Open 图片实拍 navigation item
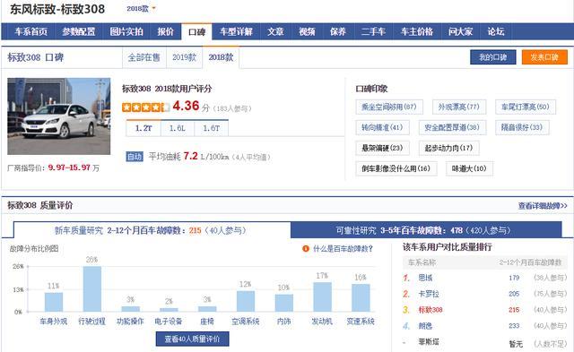Screen dimensions: 574x352 click(126, 32)
